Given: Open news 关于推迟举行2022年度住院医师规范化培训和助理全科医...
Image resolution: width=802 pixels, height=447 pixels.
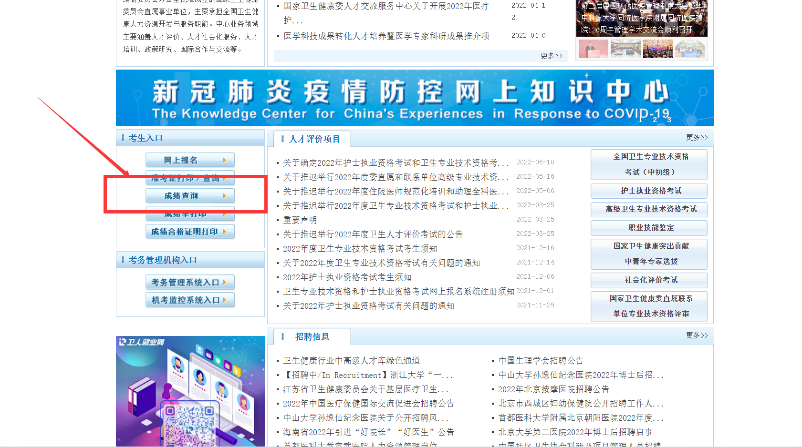Looking at the screenshot, I should (396, 192).
